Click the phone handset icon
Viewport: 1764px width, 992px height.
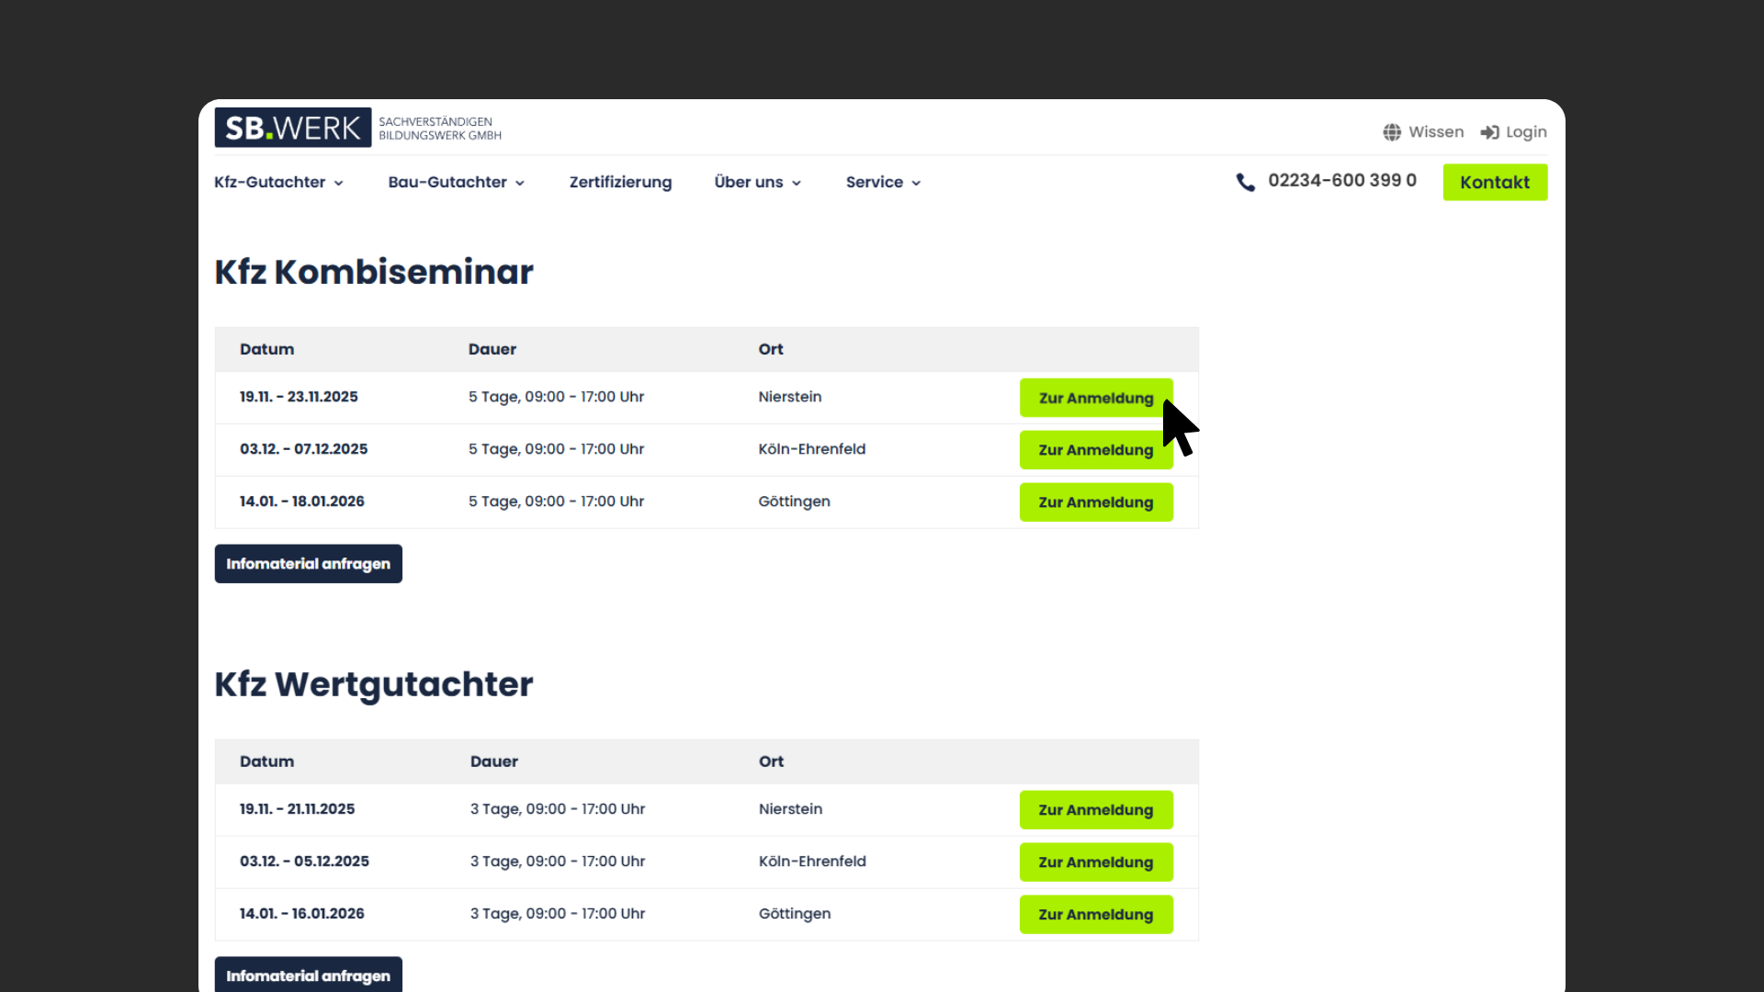tap(1245, 182)
